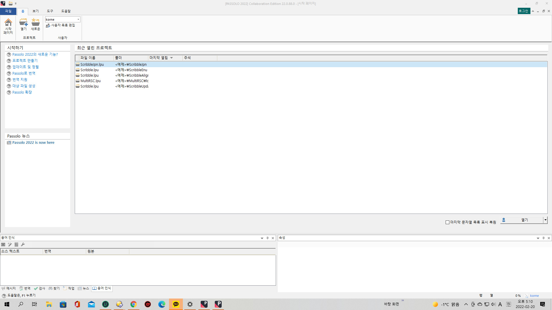Viewport: 552px width, 310px height.
Task: Switch to the 메시지 bottom tab
Action: click(9, 288)
